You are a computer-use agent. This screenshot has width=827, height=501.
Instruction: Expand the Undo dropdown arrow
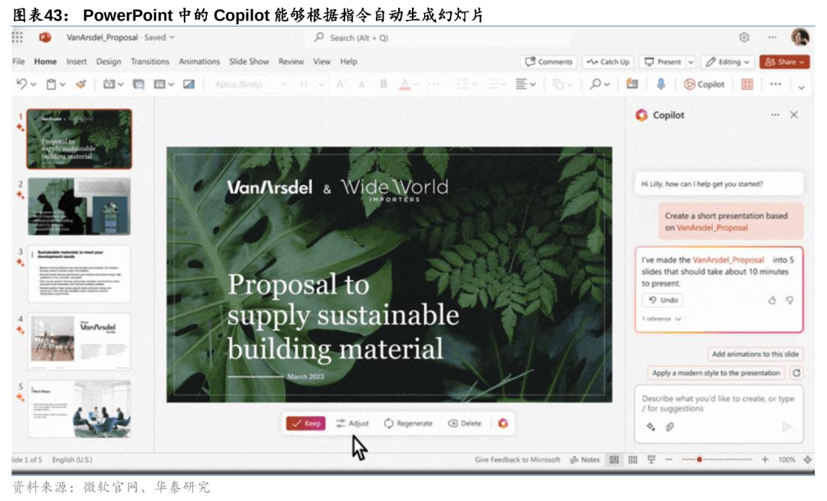click(33, 84)
